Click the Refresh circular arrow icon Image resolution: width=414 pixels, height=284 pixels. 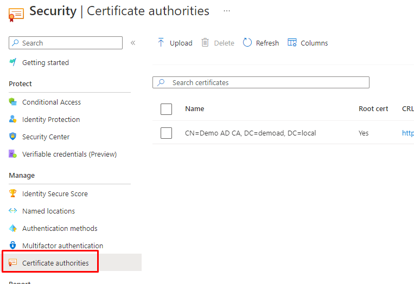[x=247, y=43]
